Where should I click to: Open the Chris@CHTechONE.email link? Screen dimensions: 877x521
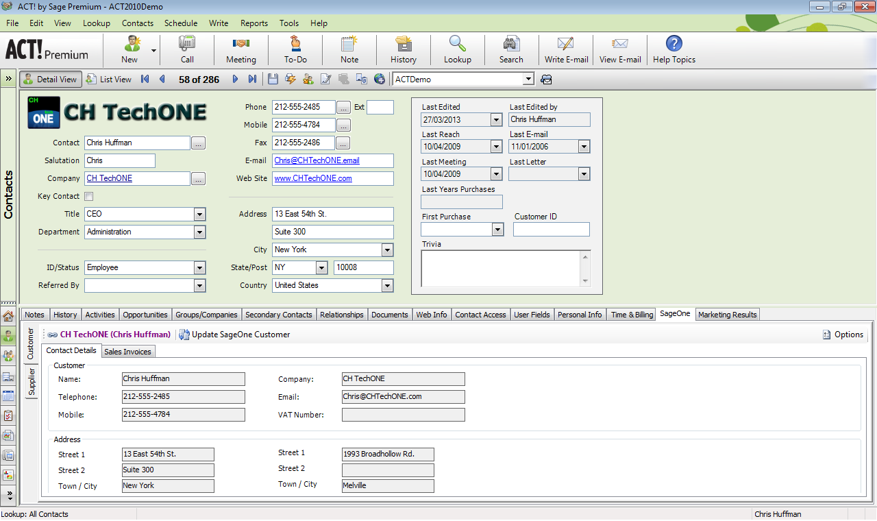317,160
